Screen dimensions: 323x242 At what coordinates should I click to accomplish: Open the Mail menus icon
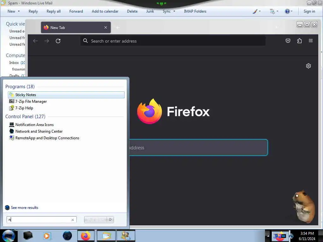pyautogui.click(x=272, y=11)
